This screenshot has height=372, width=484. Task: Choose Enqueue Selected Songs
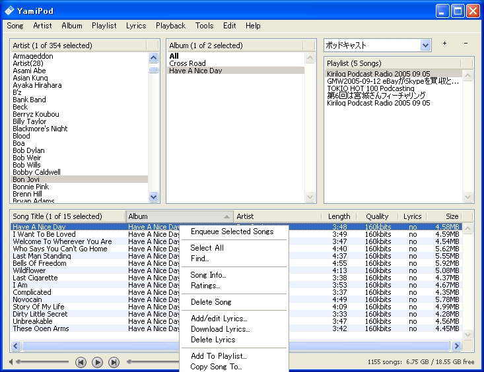tap(234, 232)
